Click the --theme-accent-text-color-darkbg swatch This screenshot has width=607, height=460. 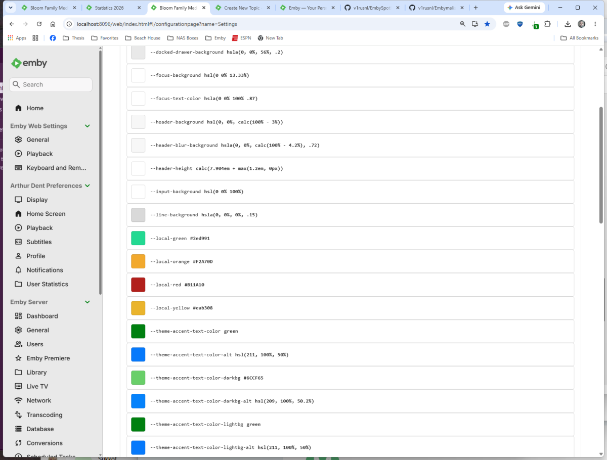(x=138, y=378)
